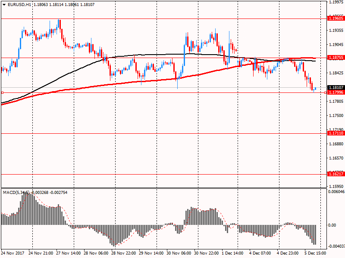Click the OHLC close value 1.18107 in header
The height and width of the screenshot is (258, 345).
click(x=88, y=5)
